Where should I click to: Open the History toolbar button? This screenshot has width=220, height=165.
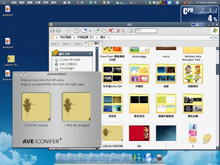coord(76,31)
